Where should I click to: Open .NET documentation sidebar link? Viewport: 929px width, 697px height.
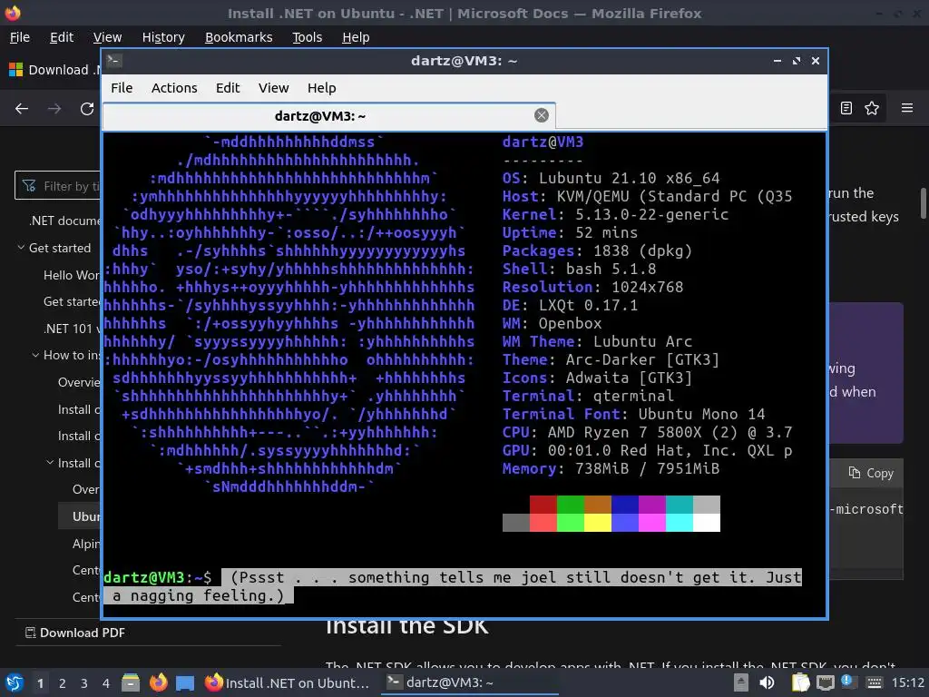tap(64, 221)
